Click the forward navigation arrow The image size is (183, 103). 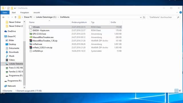(8, 17)
